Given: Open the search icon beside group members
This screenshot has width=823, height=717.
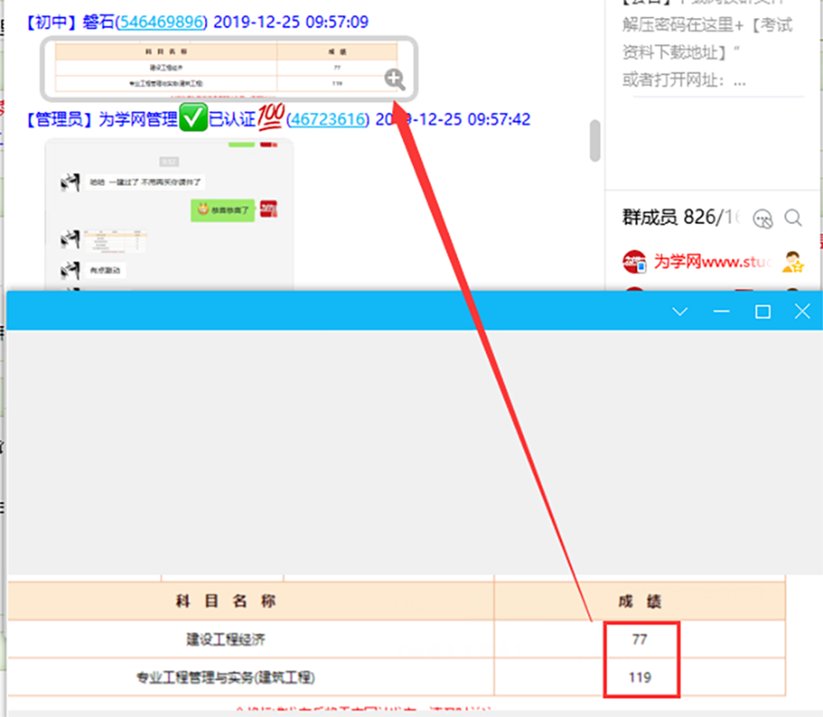Looking at the screenshot, I should click(x=793, y=217).
